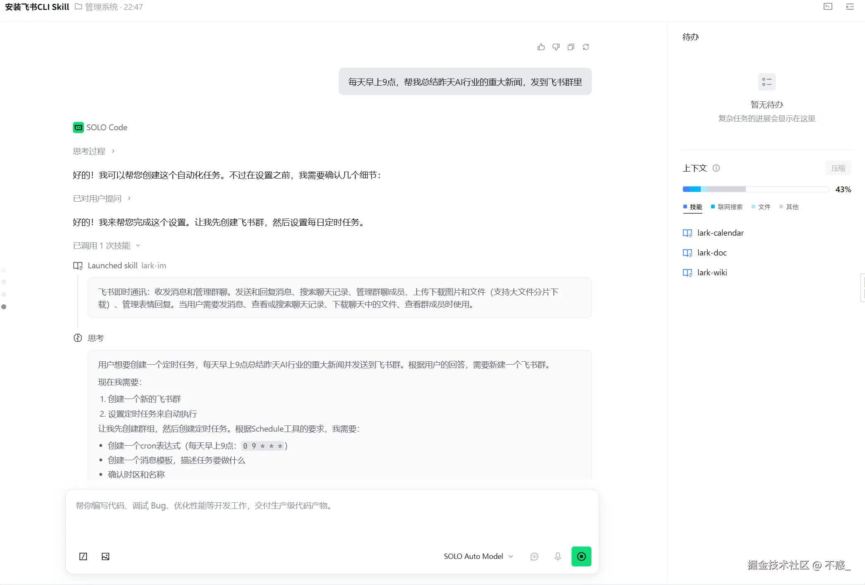Click the context usage progress bar

(755, 189)
